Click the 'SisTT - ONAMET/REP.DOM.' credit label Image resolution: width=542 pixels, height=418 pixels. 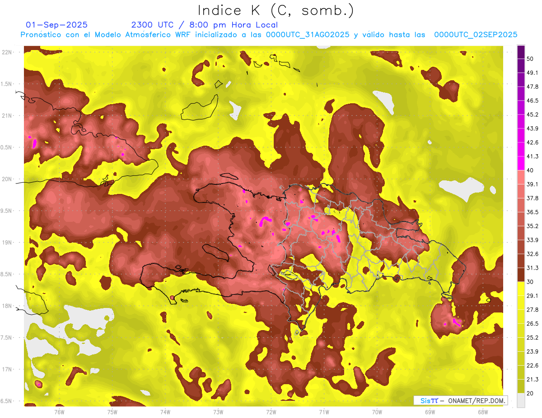tap(460, 400)
